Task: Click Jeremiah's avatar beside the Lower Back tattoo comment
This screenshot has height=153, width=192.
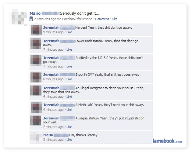Action: (x=36, y=43)
